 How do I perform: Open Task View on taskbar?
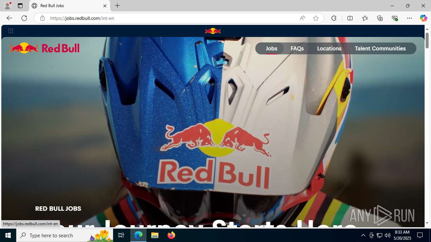(x=121, y=235)
